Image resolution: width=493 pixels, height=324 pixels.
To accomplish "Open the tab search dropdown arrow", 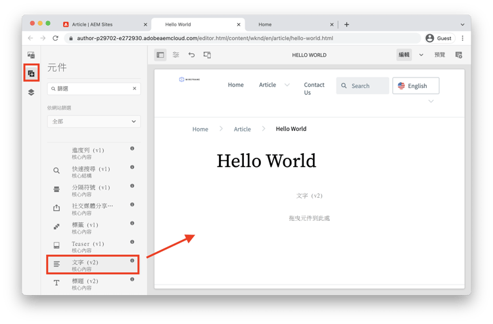I will pos(463,24).
